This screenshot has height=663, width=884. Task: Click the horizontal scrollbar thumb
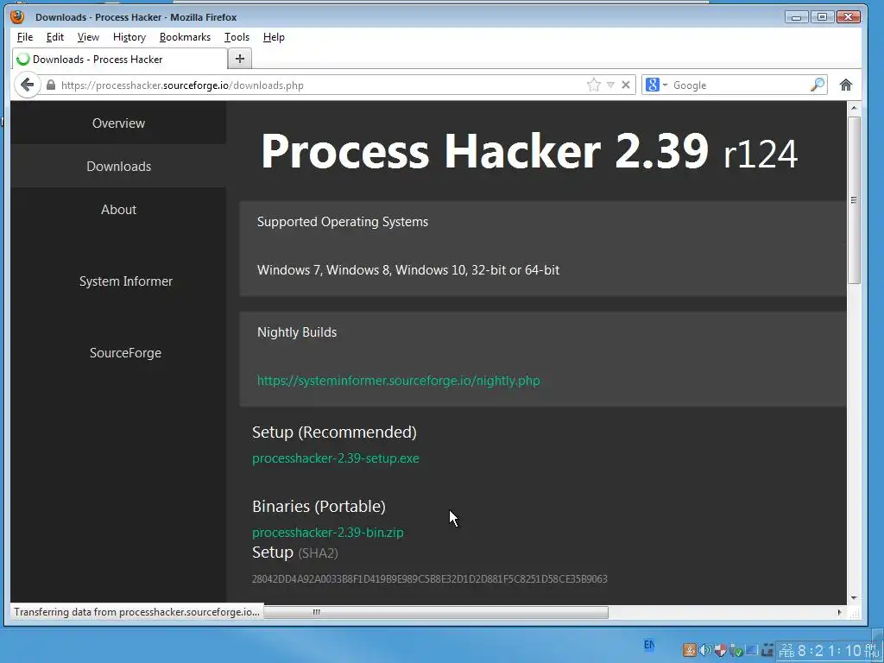pos(436,612)
